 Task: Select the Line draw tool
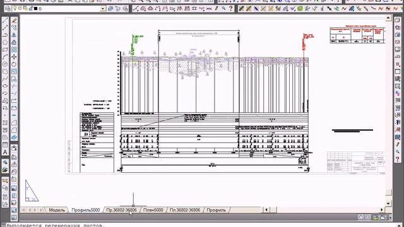click(x=5, y=21)
